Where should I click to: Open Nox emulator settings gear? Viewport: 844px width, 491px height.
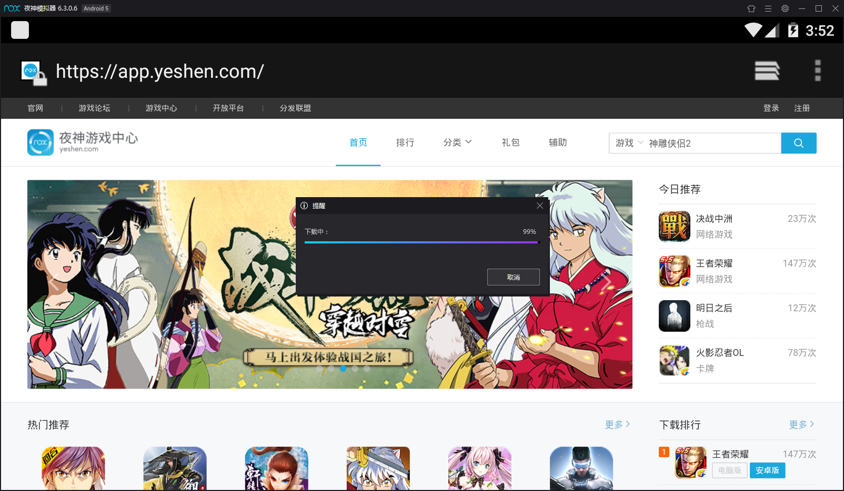click(785, 8)
